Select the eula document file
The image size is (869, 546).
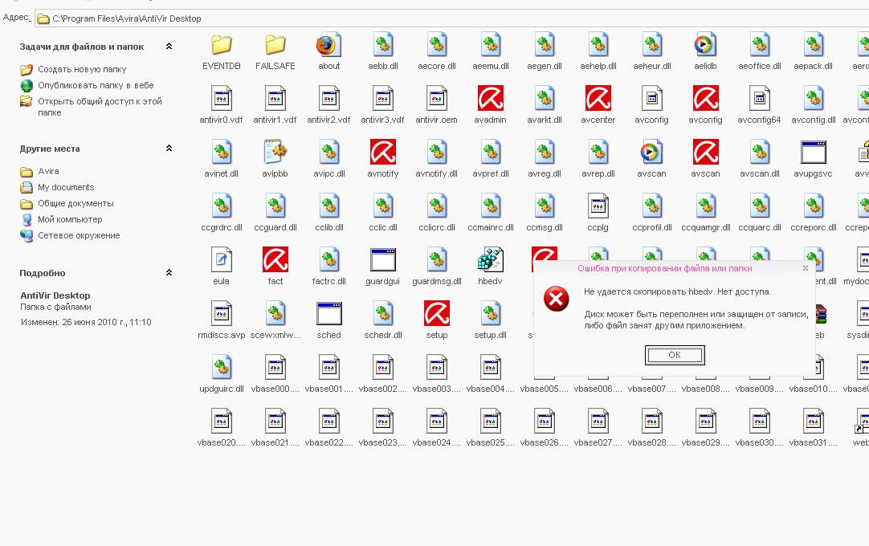tap(222, 261)
